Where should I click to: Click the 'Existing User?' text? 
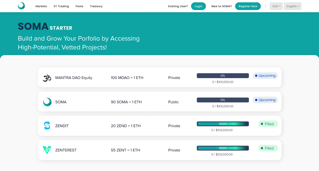pos(178,6)
